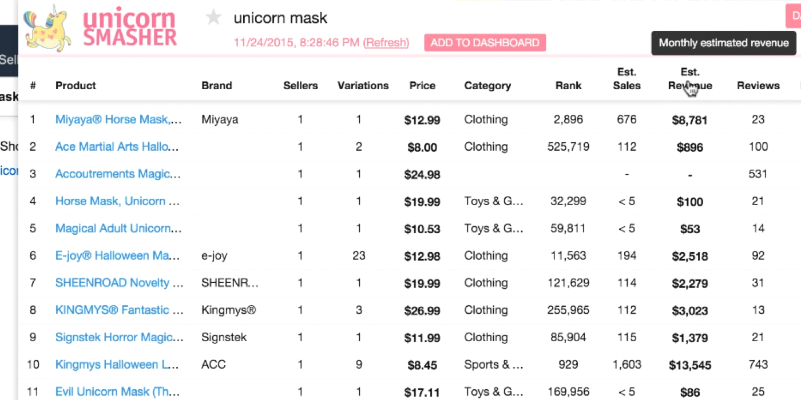Click the Refresh link
Image resolution: width=801 pixels, height=400 pixels.
(386, 42)
